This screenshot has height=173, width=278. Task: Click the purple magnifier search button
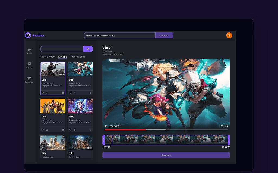88,49
